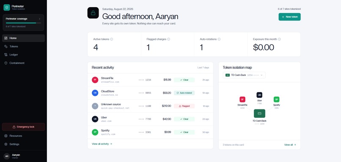
Task: Click the Settings gear icon
Action: 6,144
